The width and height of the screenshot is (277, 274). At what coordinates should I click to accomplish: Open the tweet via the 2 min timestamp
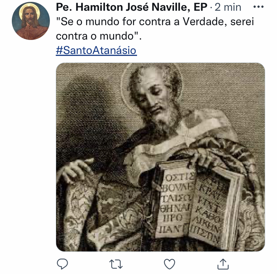click(x=228, y=7)
